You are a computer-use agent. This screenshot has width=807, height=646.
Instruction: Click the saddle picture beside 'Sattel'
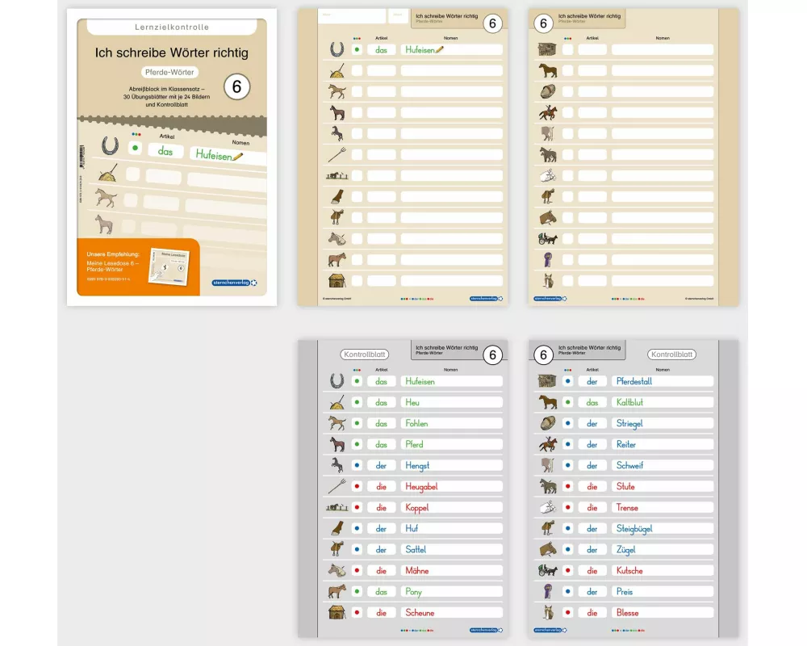point(337,549)
